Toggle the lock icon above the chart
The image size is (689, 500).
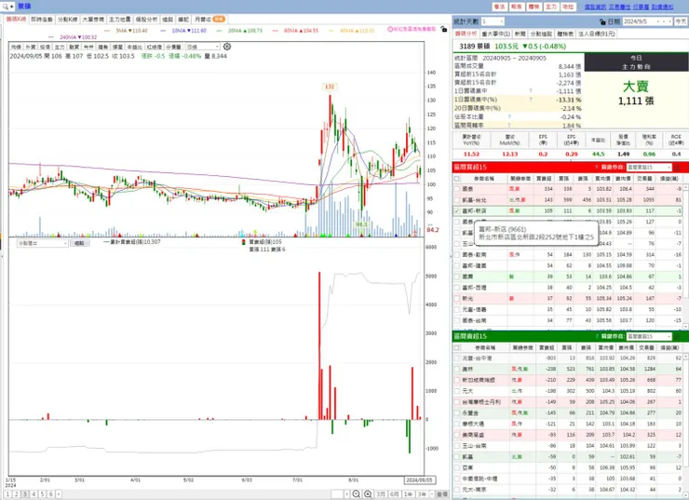[x=444, y=29]
